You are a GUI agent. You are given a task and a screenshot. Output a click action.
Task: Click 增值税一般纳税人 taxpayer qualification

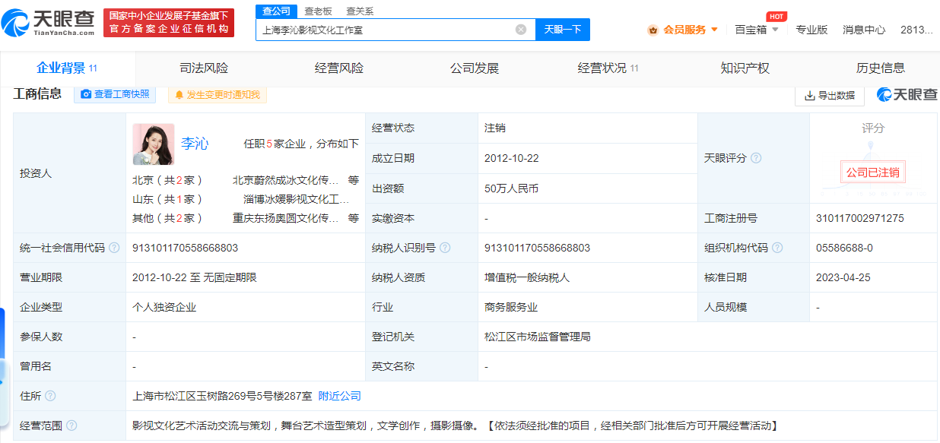527,277
